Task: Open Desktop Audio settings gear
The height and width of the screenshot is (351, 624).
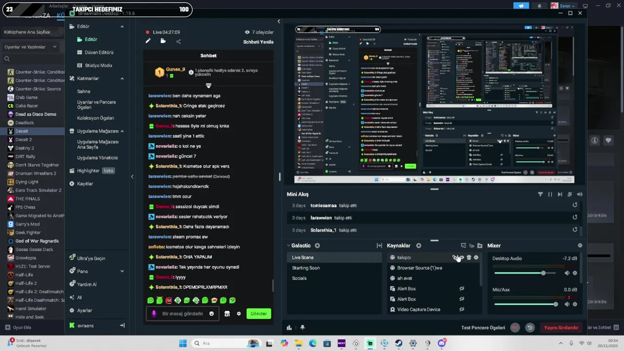Action: click(575, 273)
